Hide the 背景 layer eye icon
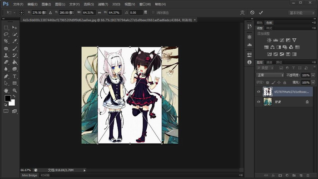The width and height of the screenshot is (318, 179). coord(258,102)
